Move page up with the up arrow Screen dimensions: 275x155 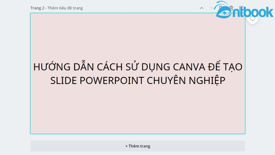(x=201, y=8)
